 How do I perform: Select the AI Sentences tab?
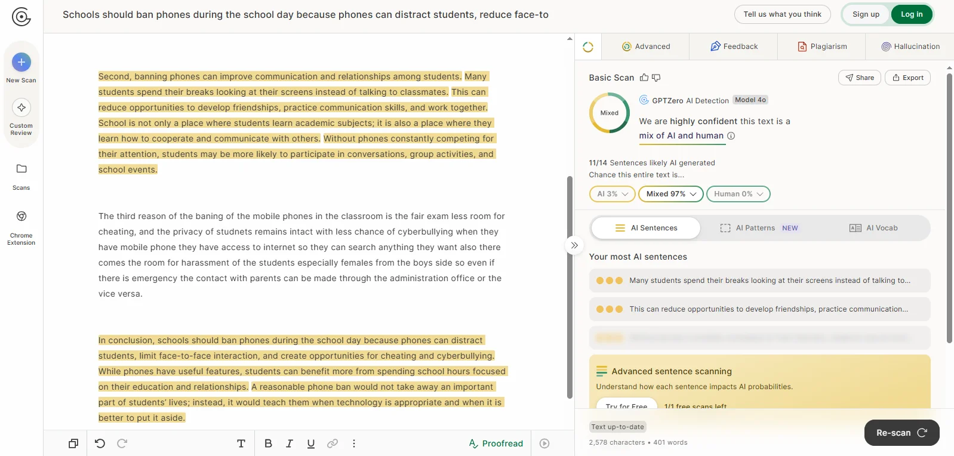point(646,228)
